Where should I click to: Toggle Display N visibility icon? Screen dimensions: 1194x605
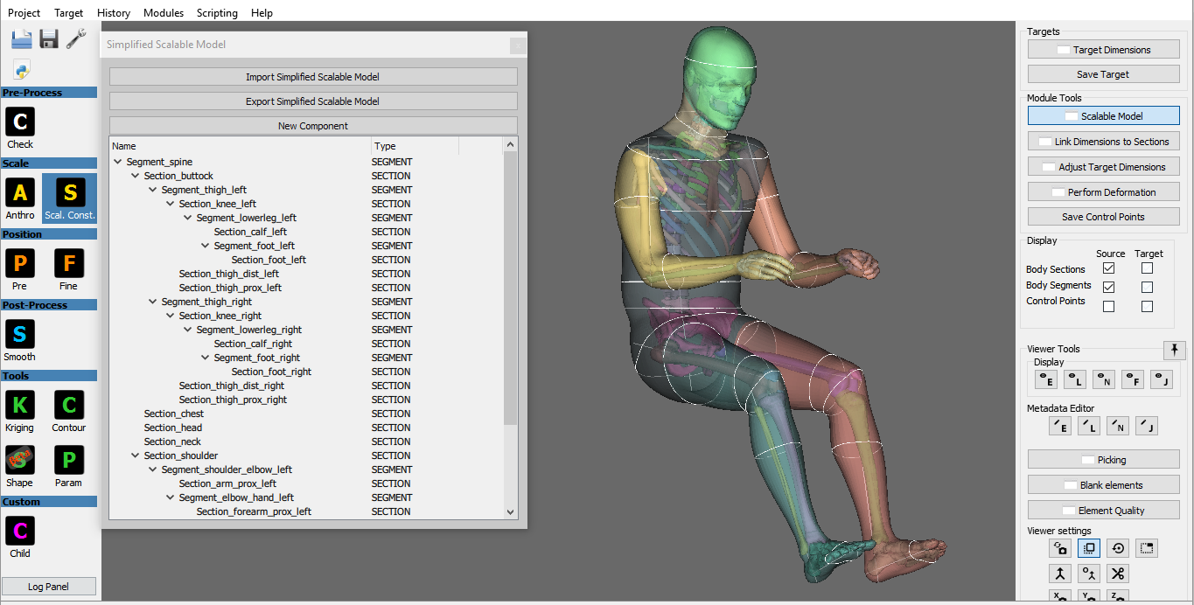pyautogui.click(x=1104, y=379)
